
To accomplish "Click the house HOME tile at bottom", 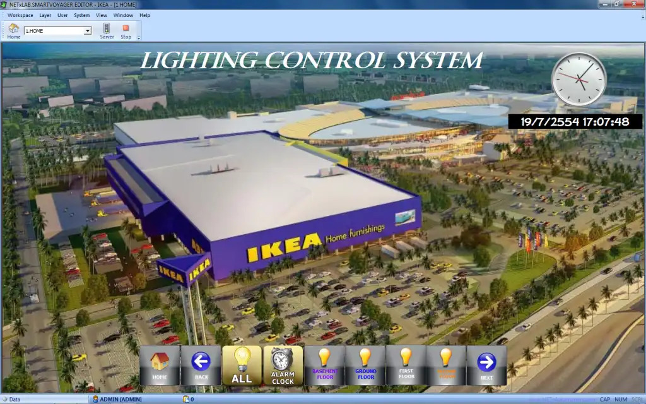I will tap(160, 365).
